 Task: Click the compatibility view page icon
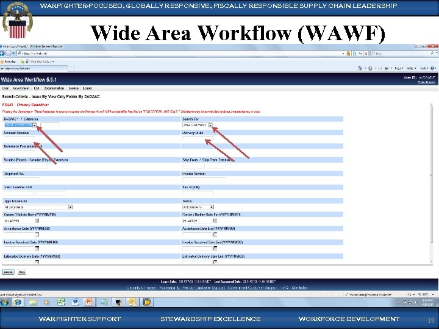click(354, 53)
